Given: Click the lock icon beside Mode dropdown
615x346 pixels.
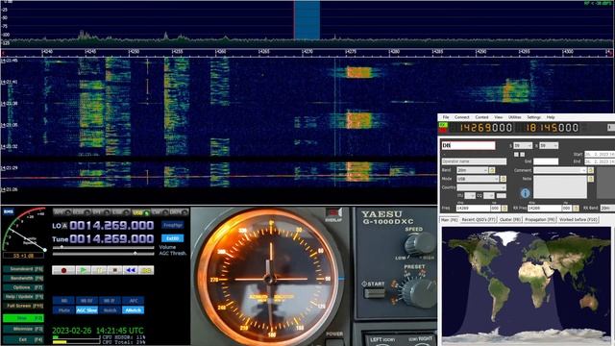Looking at the screenshot, I should 504,179.
